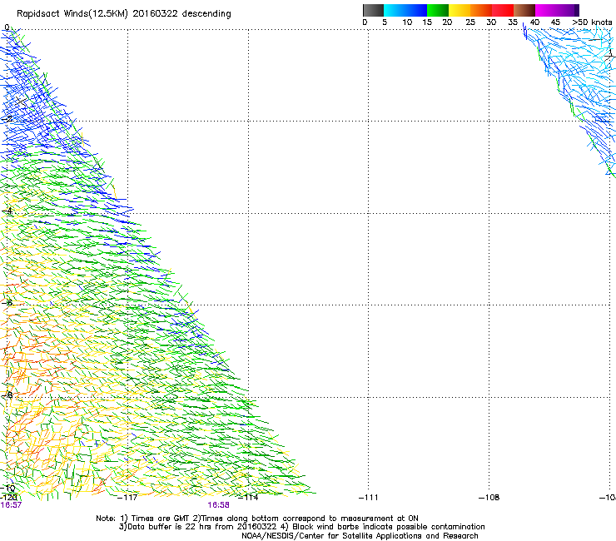
Task: Click the -6 latitude axis label
Action: pyautogui.click(x=7, y=303)
